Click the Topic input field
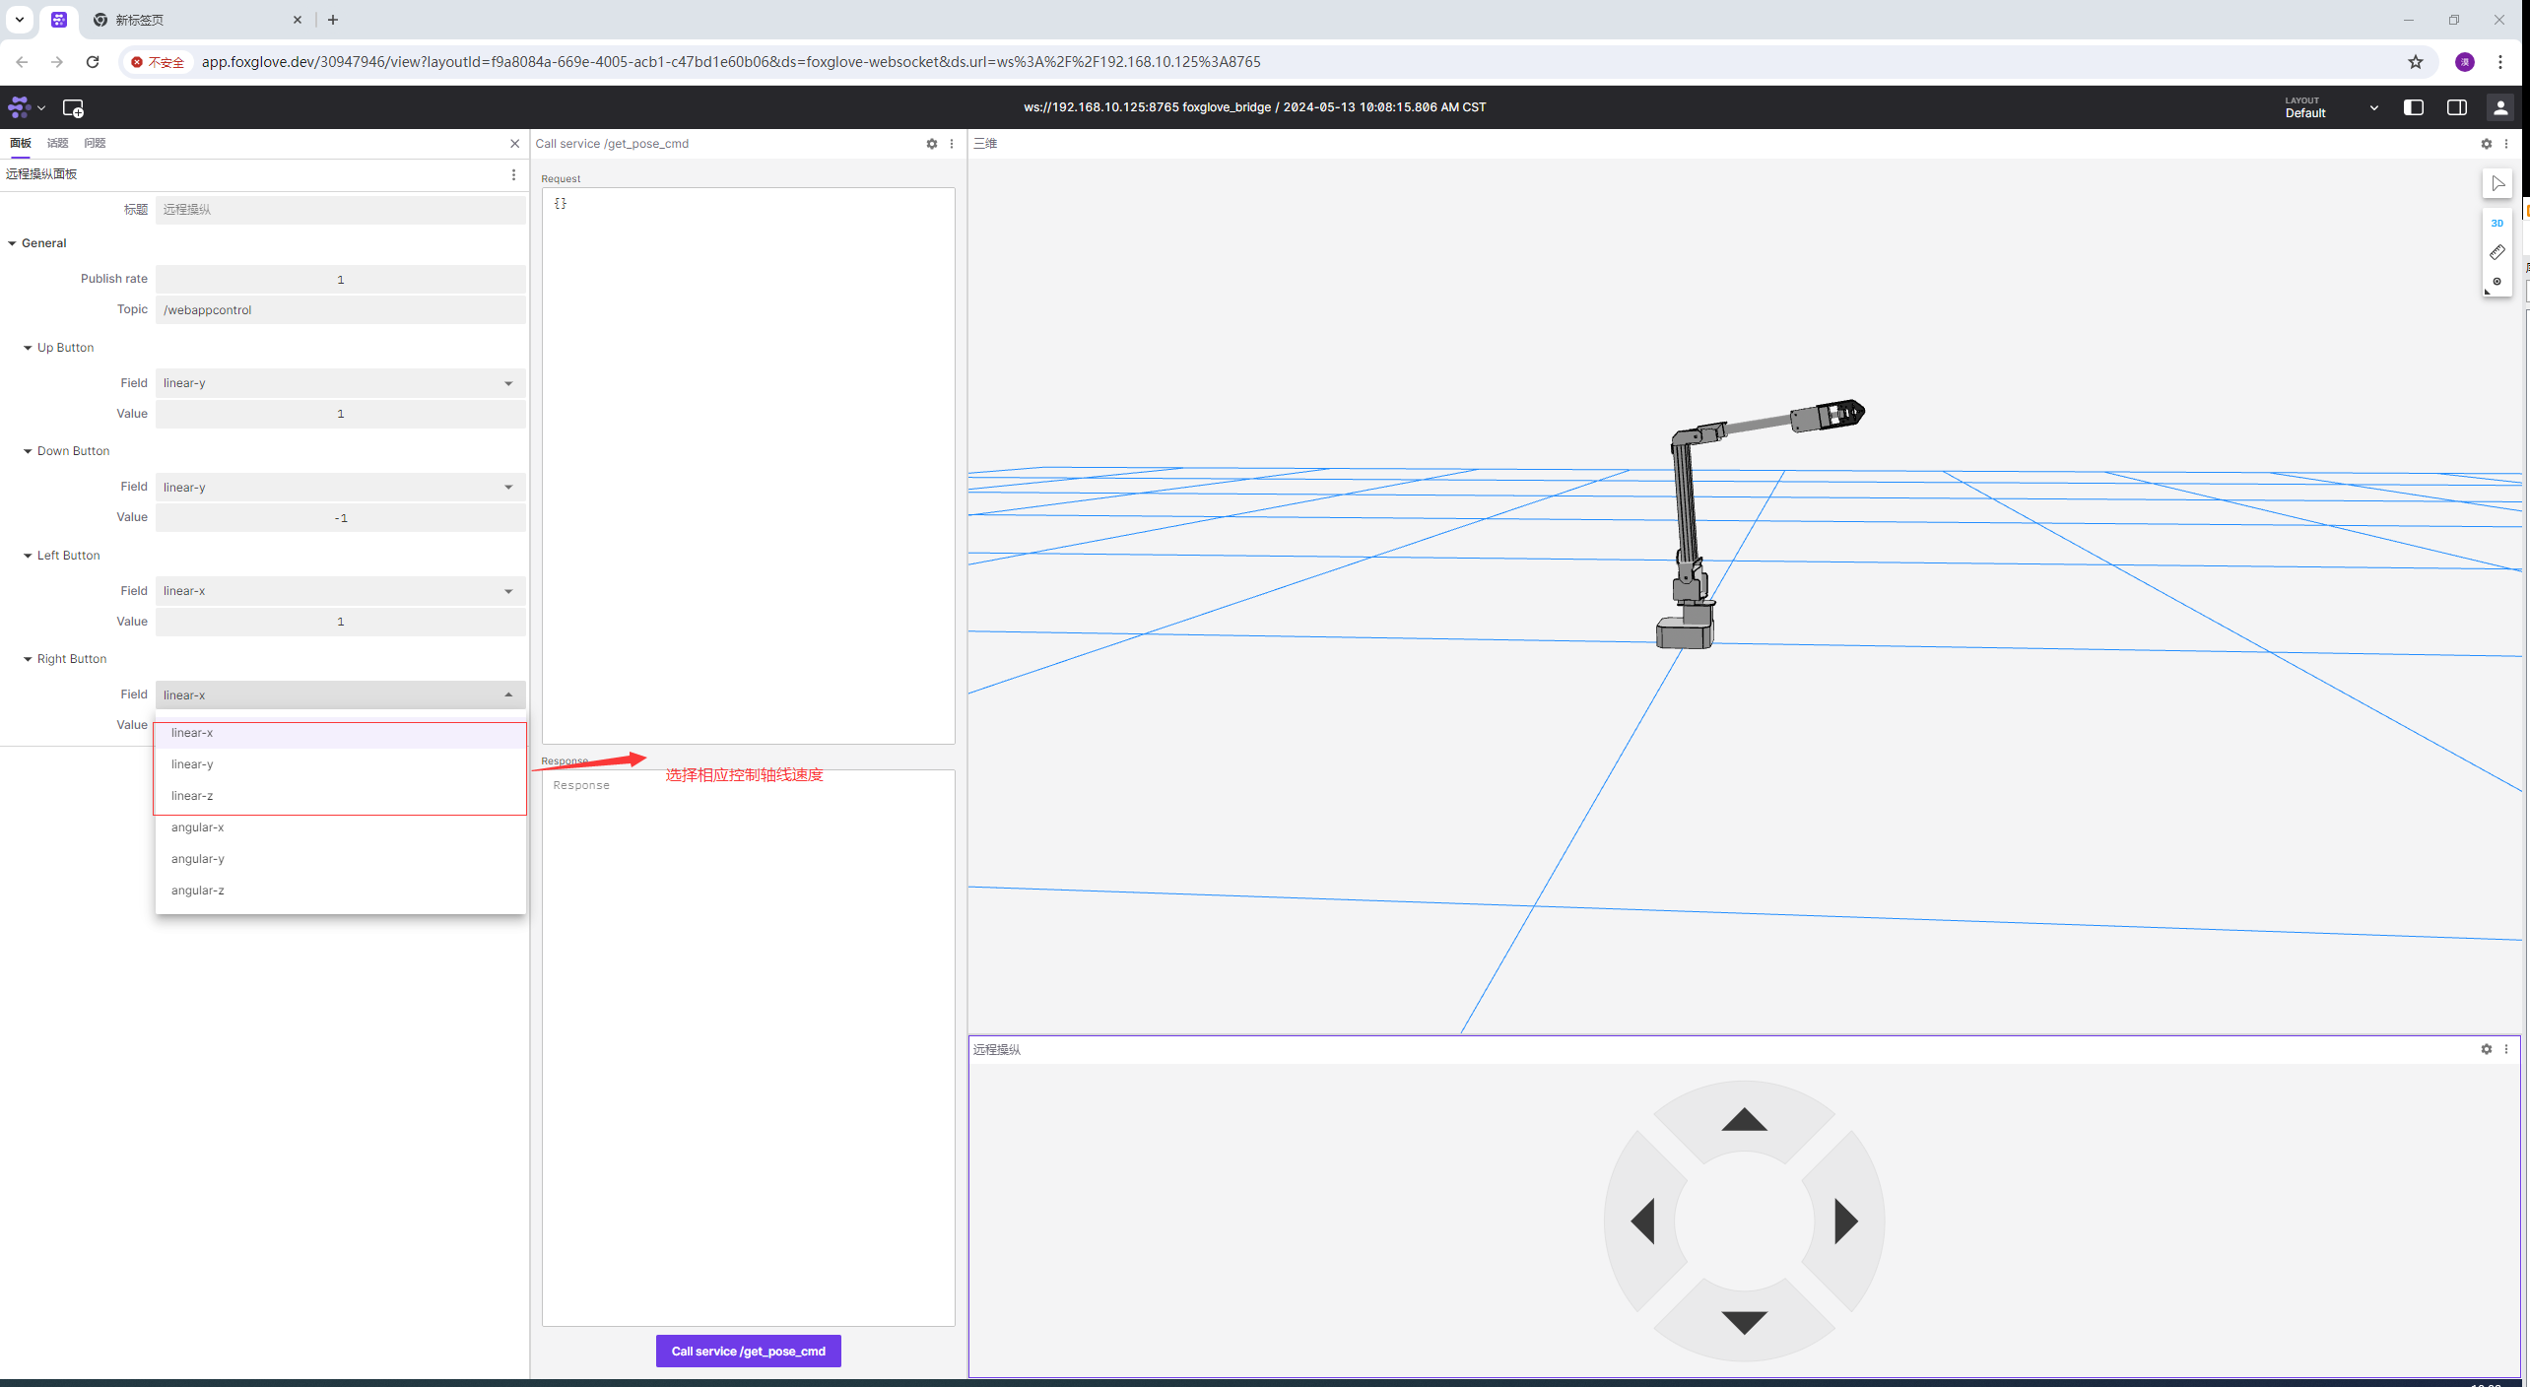 tap(340, 310)
